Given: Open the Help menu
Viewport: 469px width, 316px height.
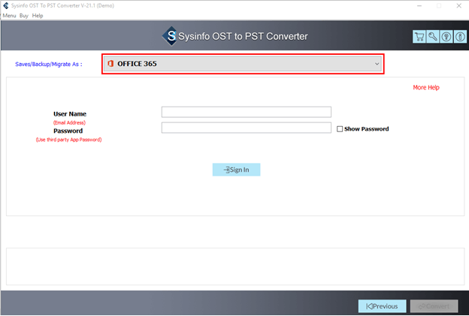Looking at the screenshot, I should click(38, 16).
